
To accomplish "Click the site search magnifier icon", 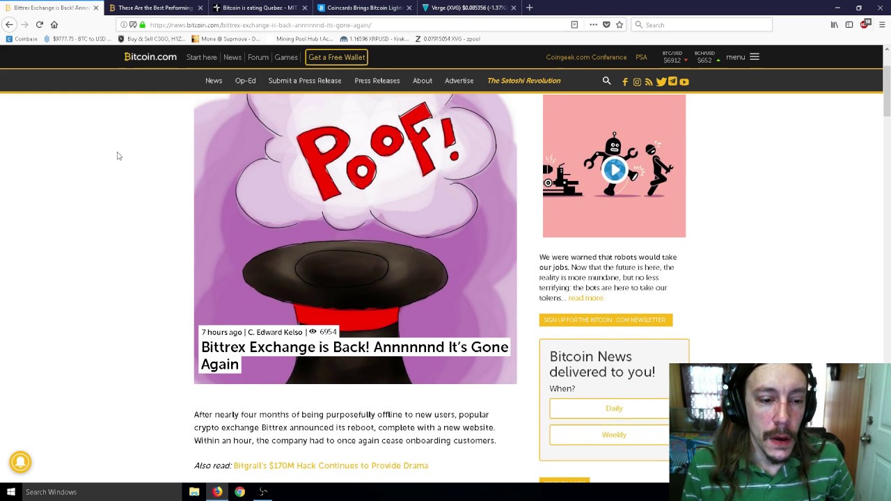I will point(606,81).
